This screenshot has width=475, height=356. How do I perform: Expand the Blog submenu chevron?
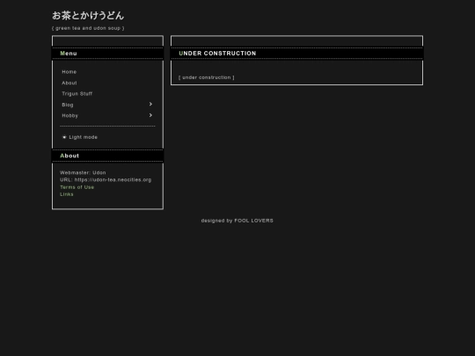pos(150,104)
